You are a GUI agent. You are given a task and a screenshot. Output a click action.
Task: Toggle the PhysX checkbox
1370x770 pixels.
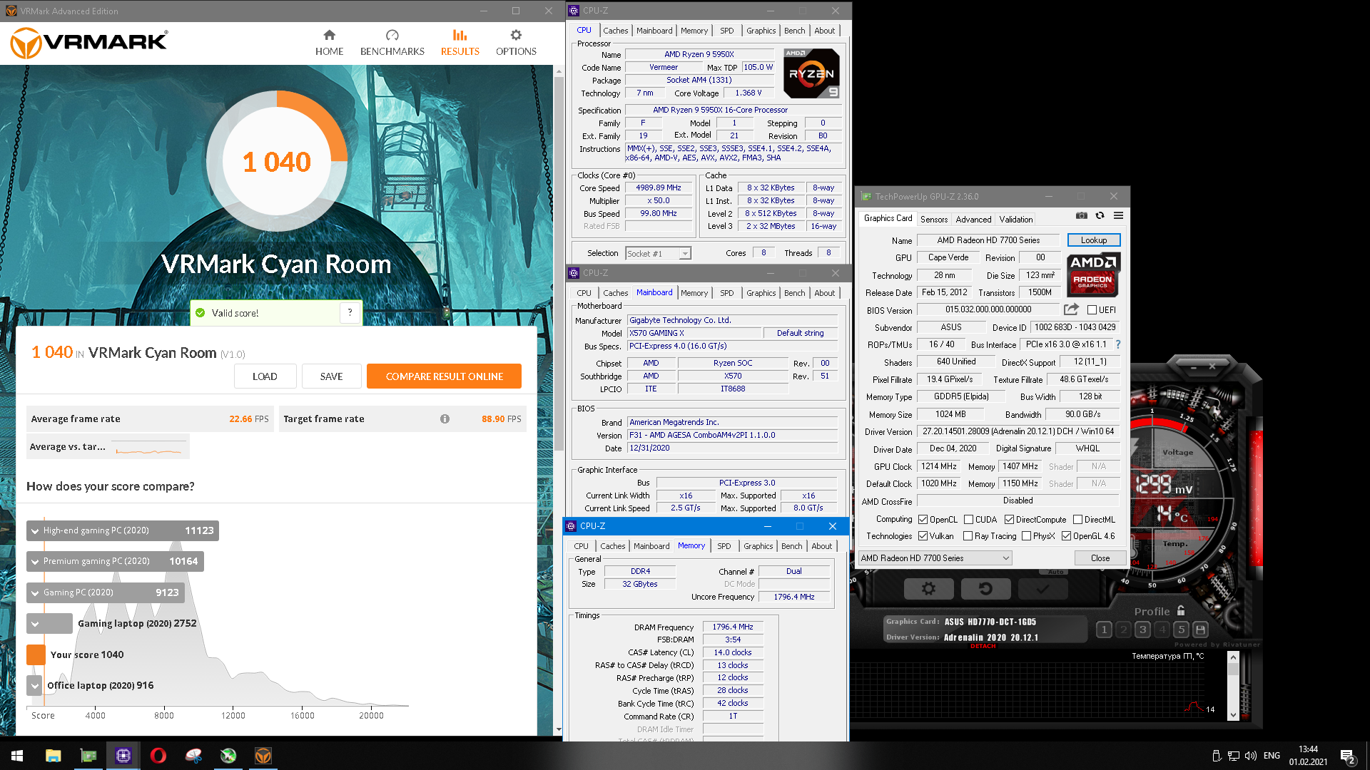coord(1026,536)
